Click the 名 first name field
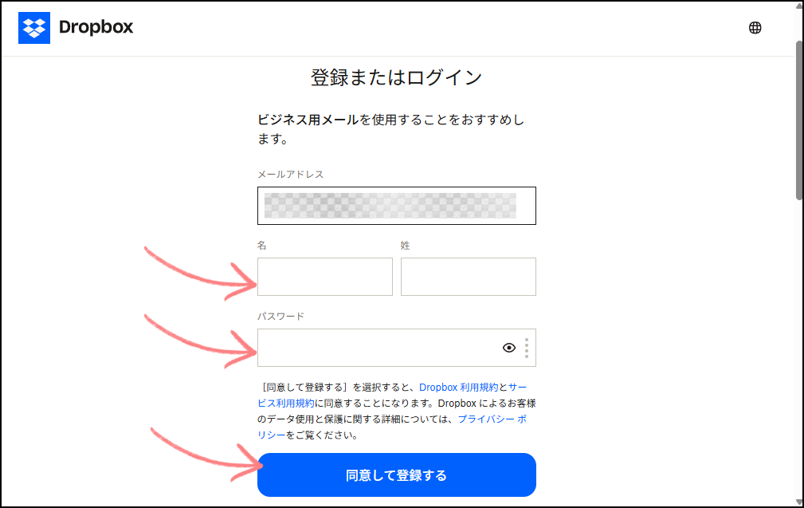Image resolution: width=804 pixels, height=508 pixels. pyautogui.click(x=325, y=277)
